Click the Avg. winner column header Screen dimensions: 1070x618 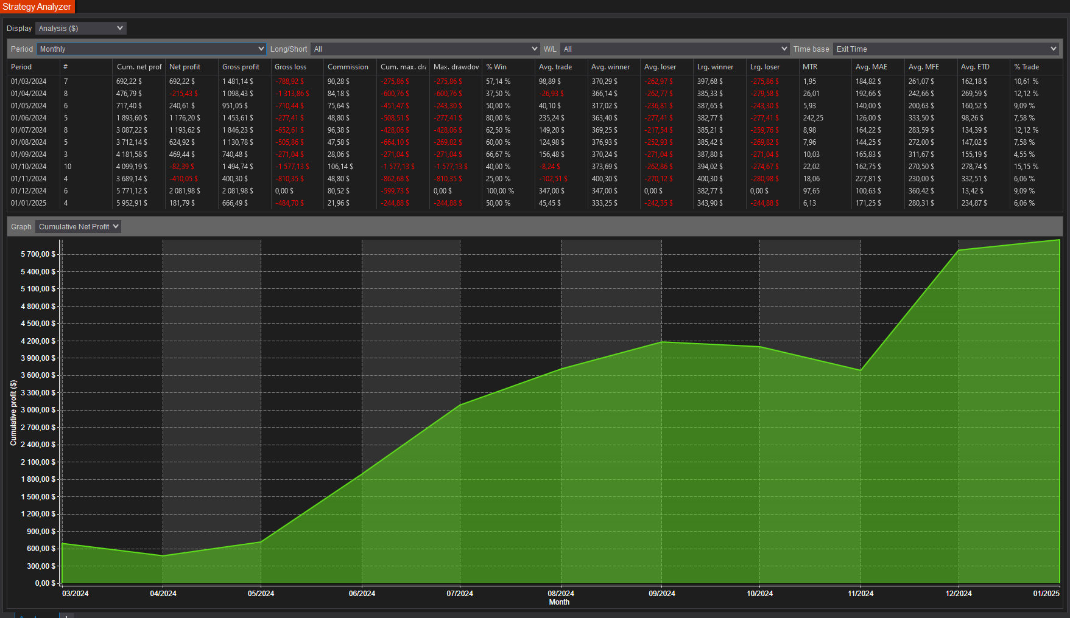[x=614, y=67]
